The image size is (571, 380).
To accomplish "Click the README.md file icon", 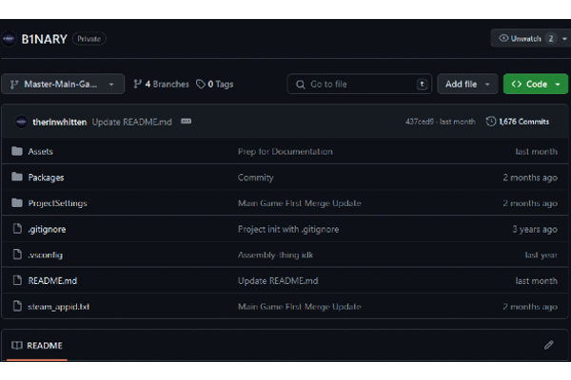I will pyautogui.click(x=17, y=280).
